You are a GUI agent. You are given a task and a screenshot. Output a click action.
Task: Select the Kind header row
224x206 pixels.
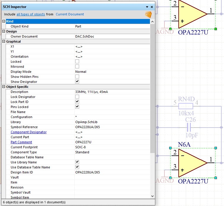pos(78,21)
